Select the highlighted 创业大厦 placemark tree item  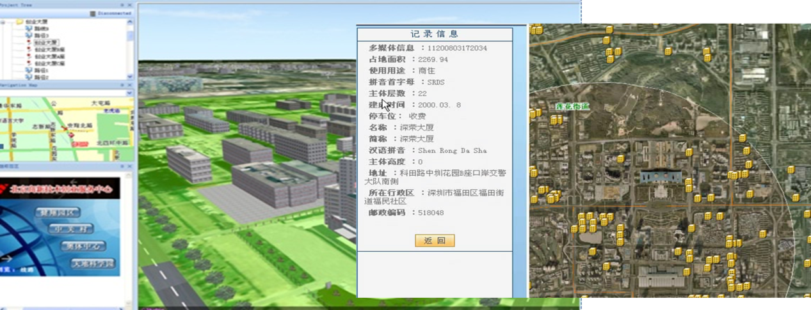tap(46, 43)
